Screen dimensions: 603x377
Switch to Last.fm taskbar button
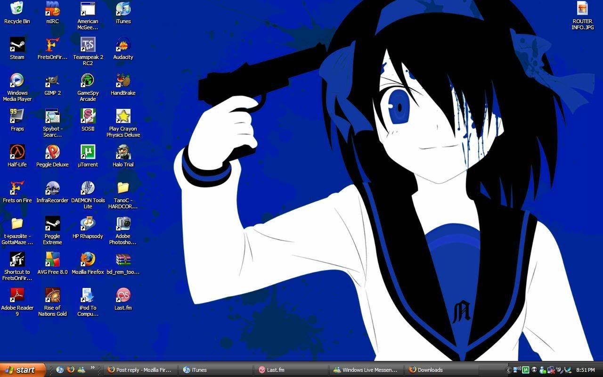[291, 370]
